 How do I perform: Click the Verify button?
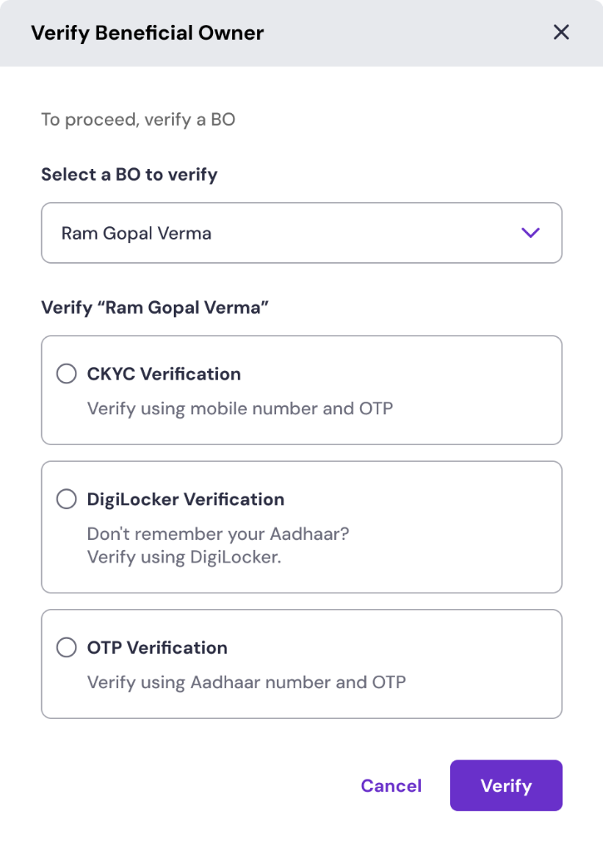tap(506, 785)
